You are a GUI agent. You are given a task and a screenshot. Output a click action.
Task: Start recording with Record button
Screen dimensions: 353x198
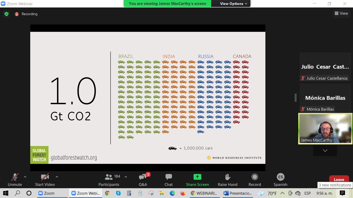(x=255, y=180)
